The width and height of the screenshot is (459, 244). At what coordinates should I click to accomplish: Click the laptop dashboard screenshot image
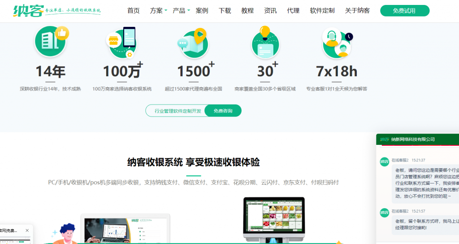126,229
